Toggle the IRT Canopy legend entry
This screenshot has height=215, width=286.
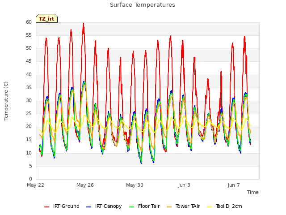[x=104, y=206]
